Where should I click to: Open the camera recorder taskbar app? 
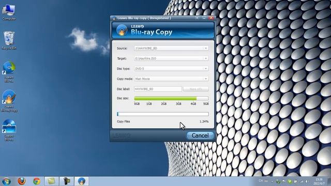click(67, 181)
